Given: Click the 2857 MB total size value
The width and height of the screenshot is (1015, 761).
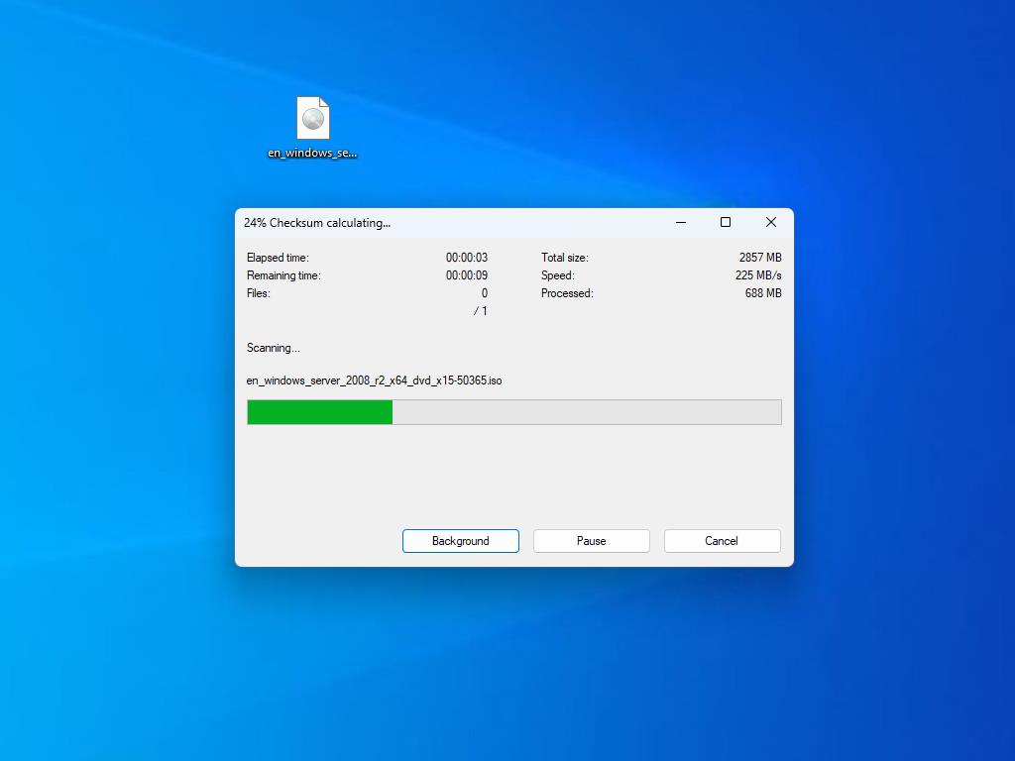Looking at the screenshot, I should pyautogui.click(x=760, y=258).
